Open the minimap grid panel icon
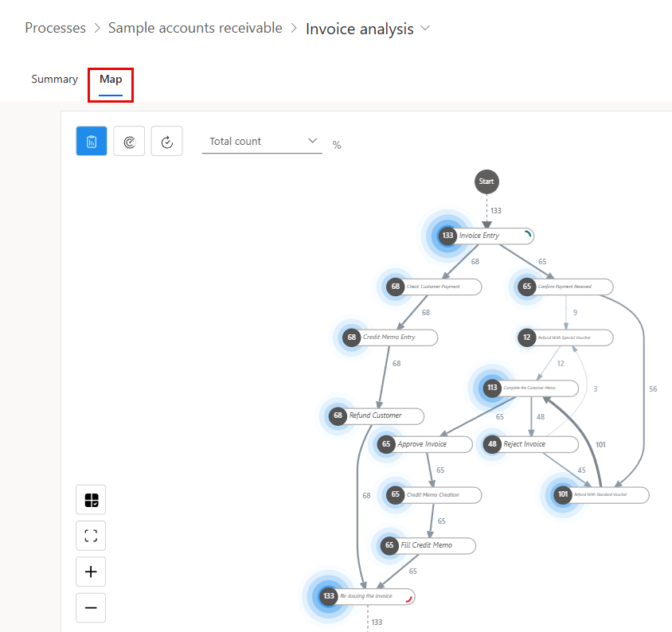 tap(91, 500)
